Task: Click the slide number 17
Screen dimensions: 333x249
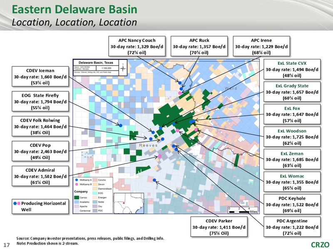Action: point(7,245)
